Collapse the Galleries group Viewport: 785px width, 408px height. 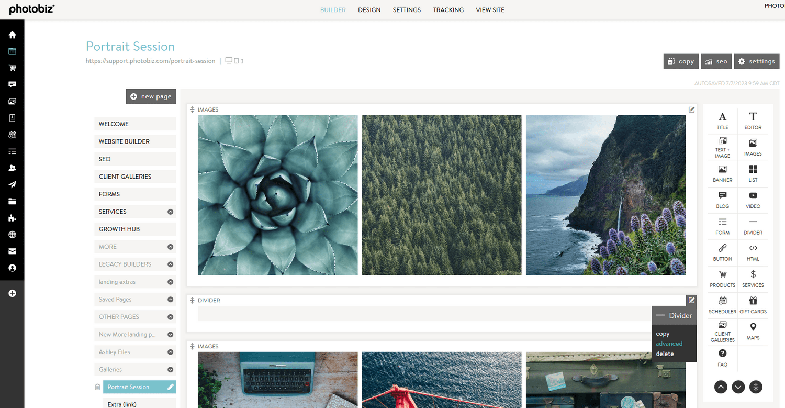(170, 369)
